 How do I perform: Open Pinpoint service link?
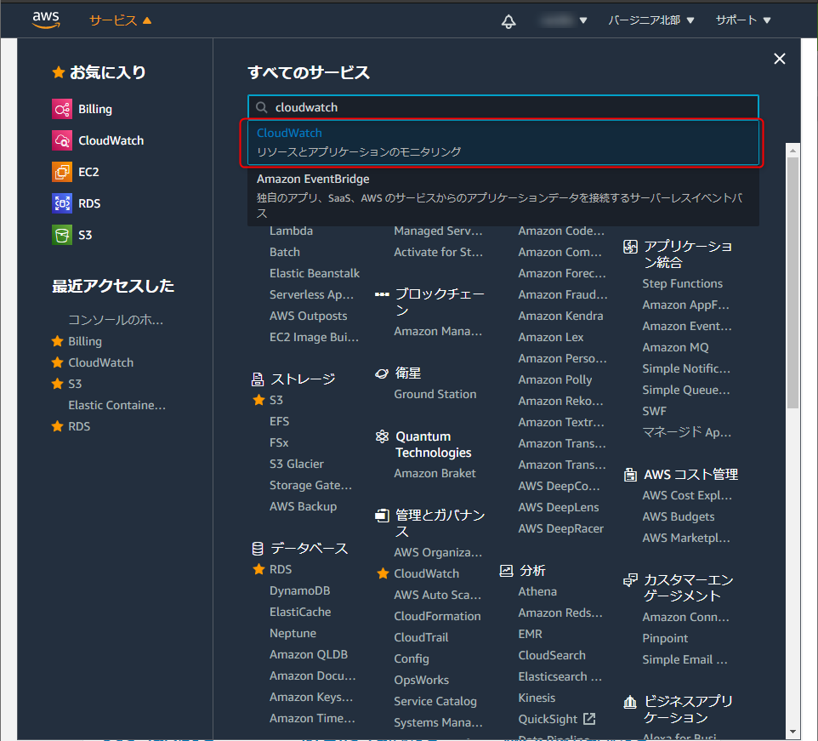[x=665, y=638]
